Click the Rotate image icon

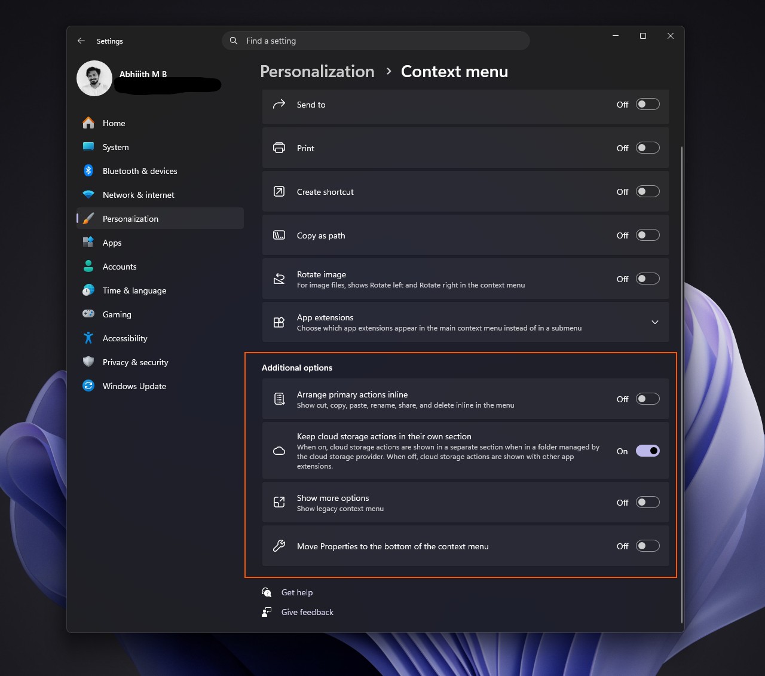279,279
